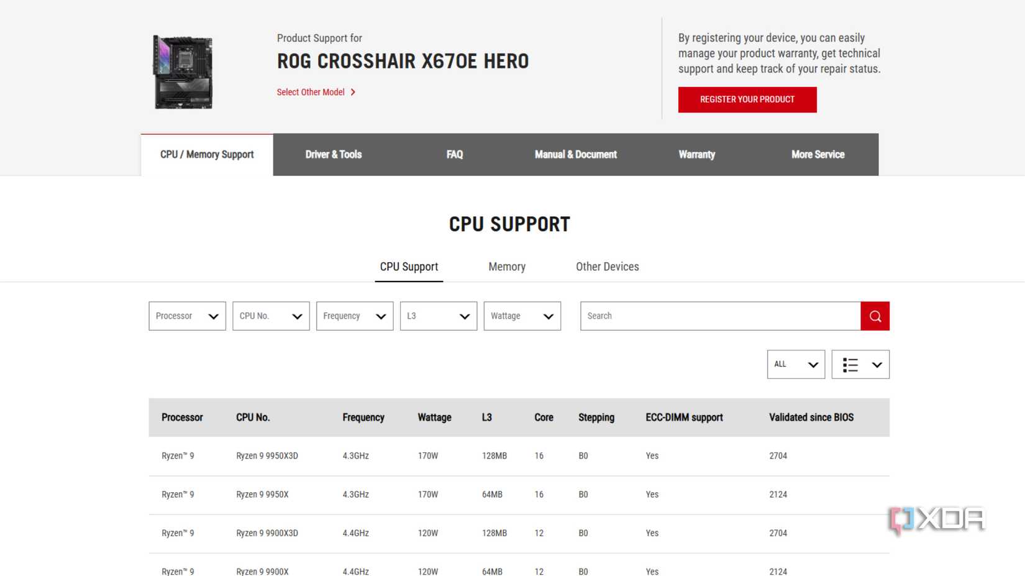Click BIOS version 2704 in 9950X3D row
Screen dimensions: 1025x576
(x=778, y=456)
